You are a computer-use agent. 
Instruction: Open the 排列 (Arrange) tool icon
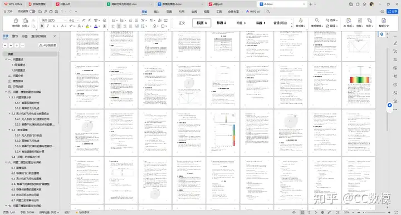pyautogui.click(x=369, y=21)
